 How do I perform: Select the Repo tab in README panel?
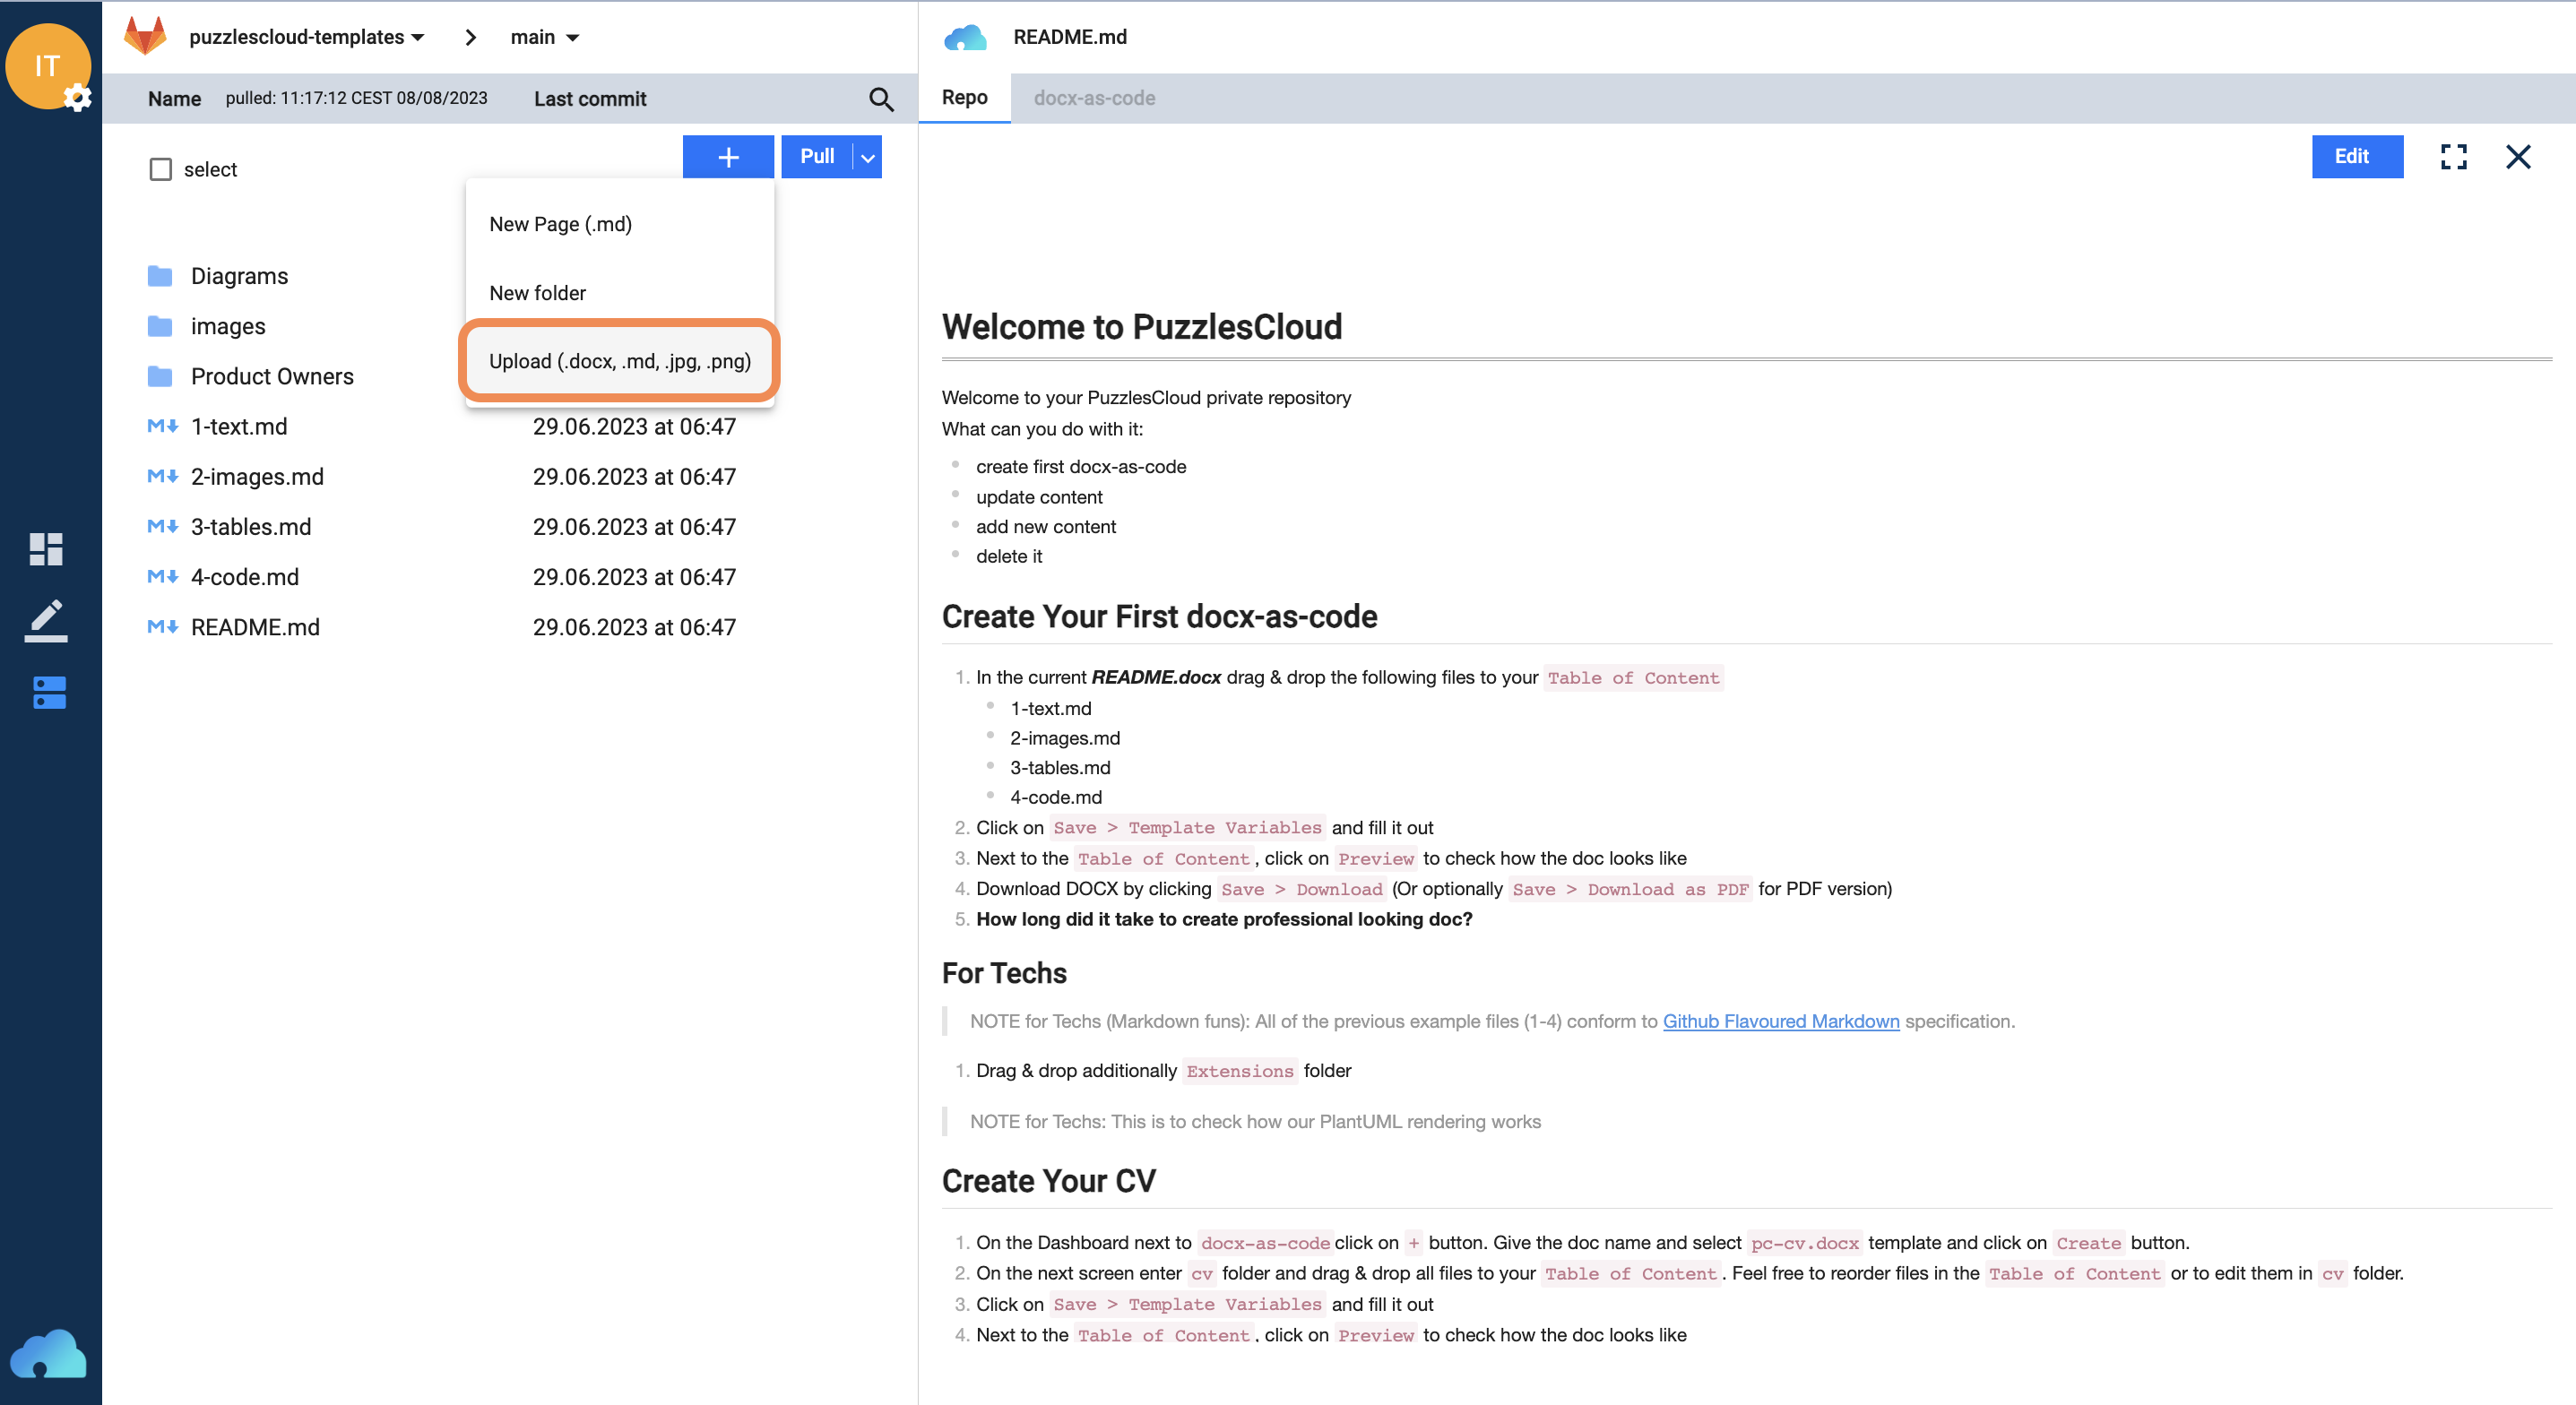point(964,97)
